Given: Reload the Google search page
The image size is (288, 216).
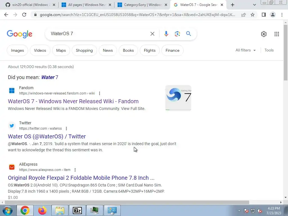Looking at the screenshot, I should point(24,15).
